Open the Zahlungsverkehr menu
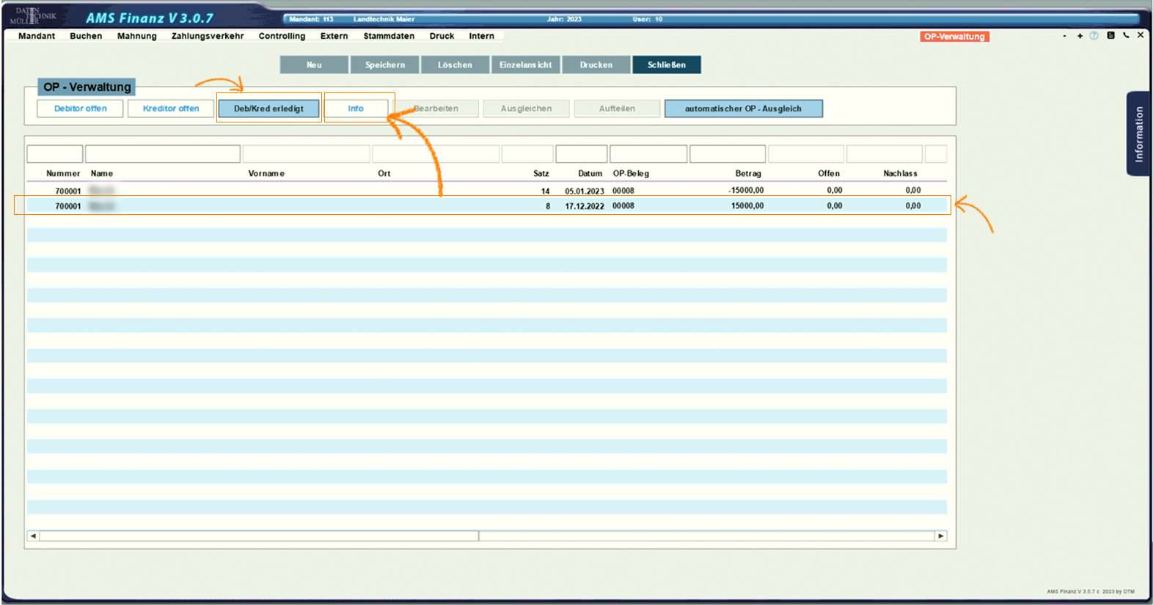Viewport: 1153px width, 605px height. click(x=208, y=36)
